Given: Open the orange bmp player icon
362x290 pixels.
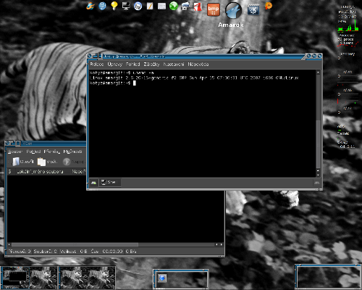Looking at the screenshot, I should (214, 9).
